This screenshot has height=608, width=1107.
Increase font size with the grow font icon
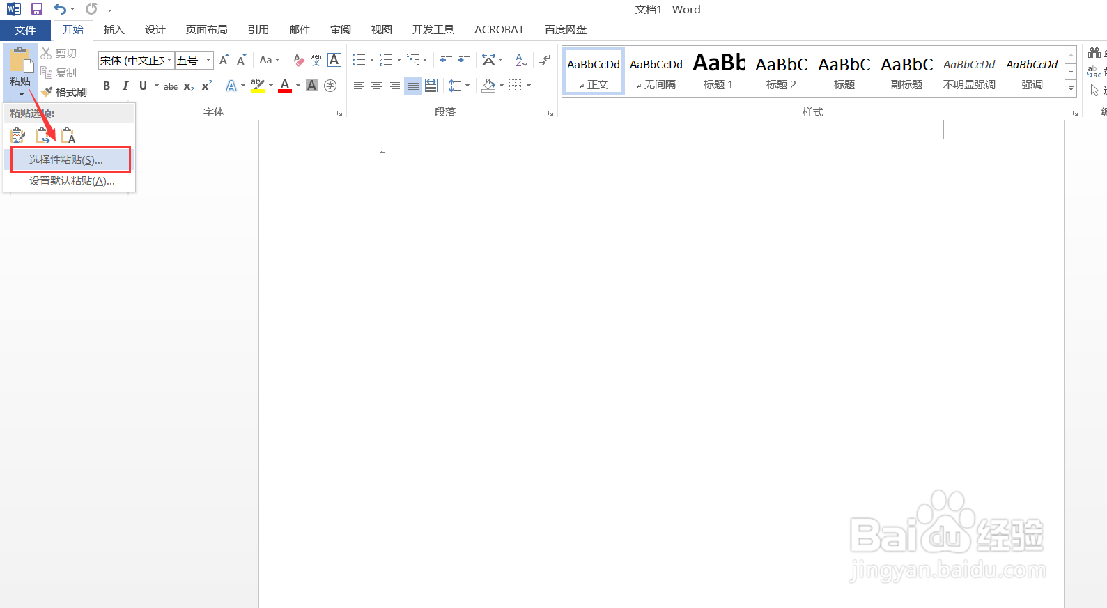(224, 60)
